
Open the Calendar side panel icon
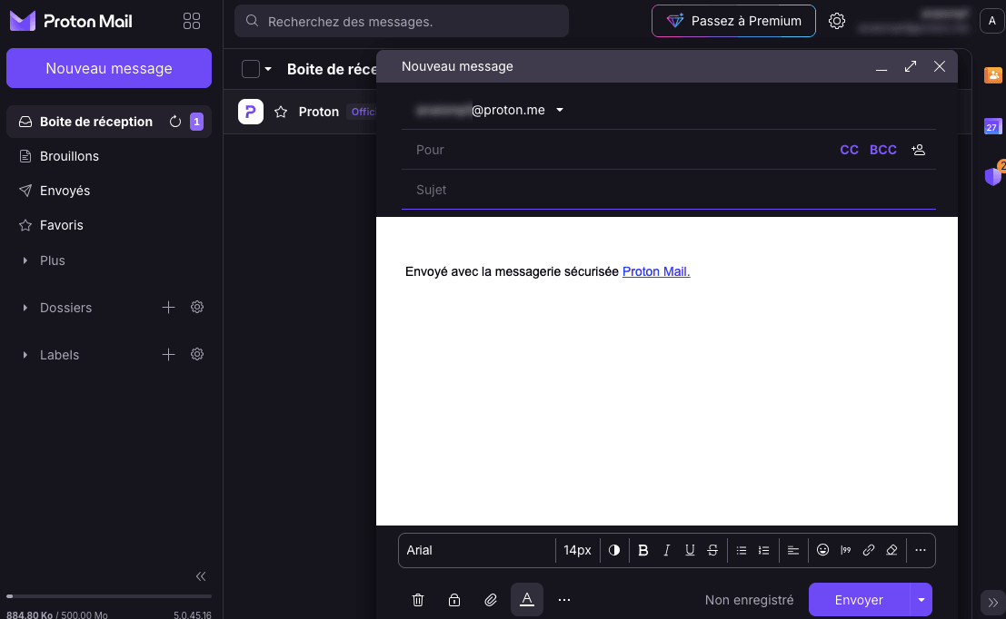(992, 126)
